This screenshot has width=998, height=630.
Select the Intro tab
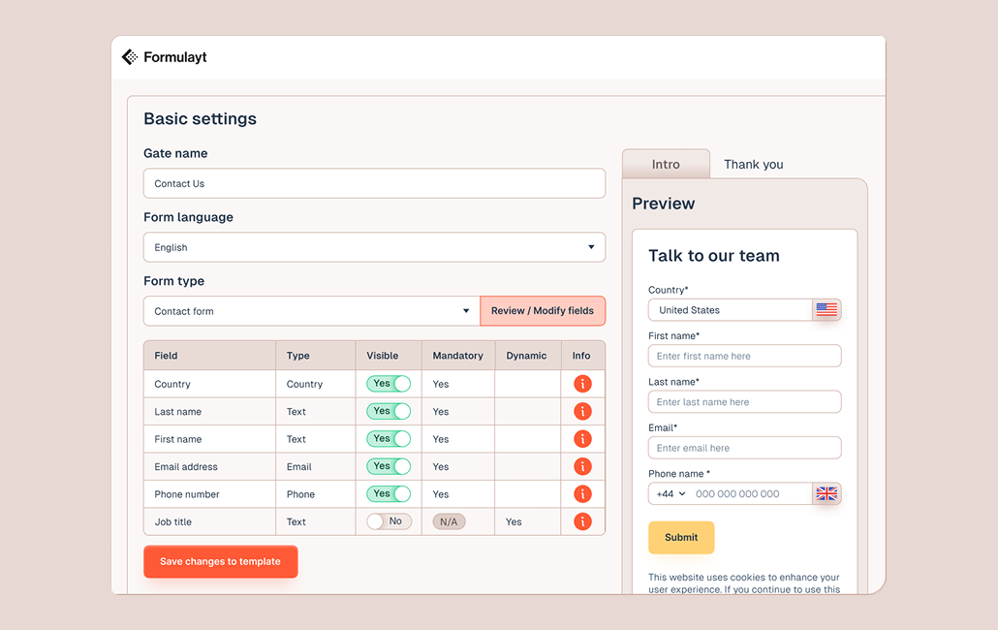pos(666,165)
